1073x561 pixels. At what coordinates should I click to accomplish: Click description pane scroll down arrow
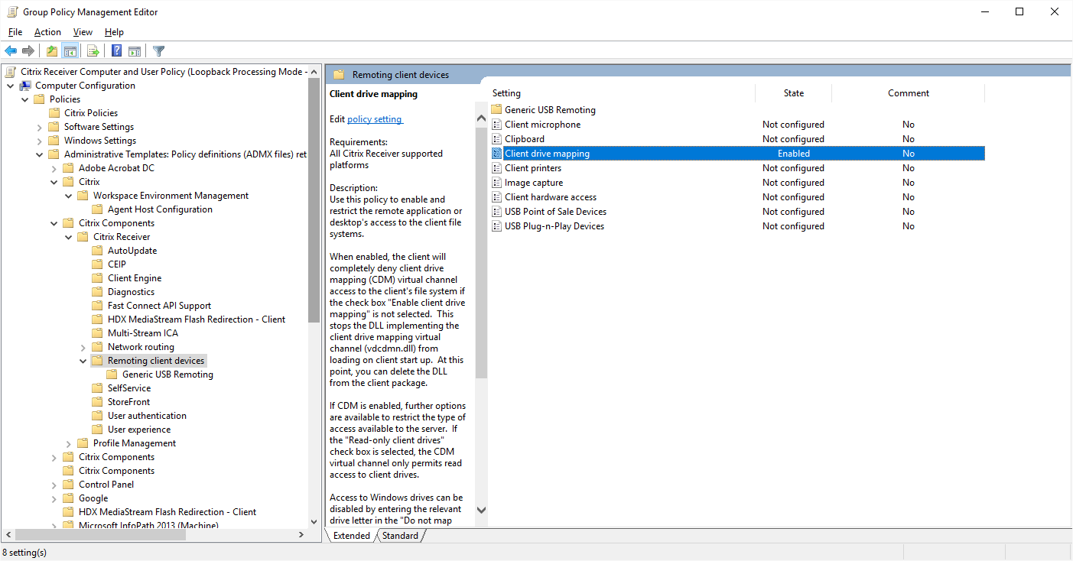coord(481,509)
